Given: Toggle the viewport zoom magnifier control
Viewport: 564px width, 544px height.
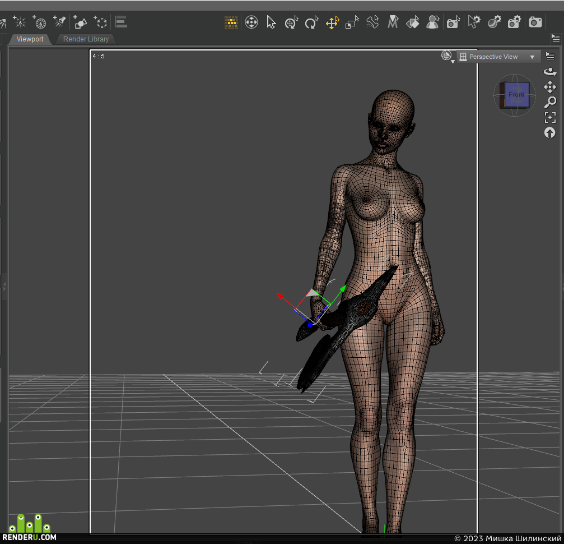Looking at the screenshot, I should pyautogui.click(x=550, y=102).
